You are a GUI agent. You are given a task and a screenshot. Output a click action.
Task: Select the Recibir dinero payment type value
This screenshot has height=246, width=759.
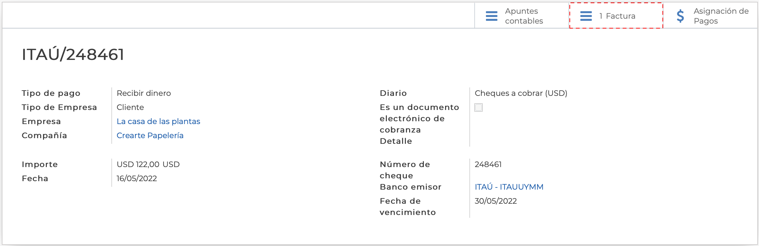(x=144, y=93)
